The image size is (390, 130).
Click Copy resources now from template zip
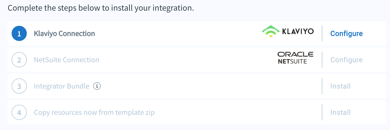click(x=94, y=113)
